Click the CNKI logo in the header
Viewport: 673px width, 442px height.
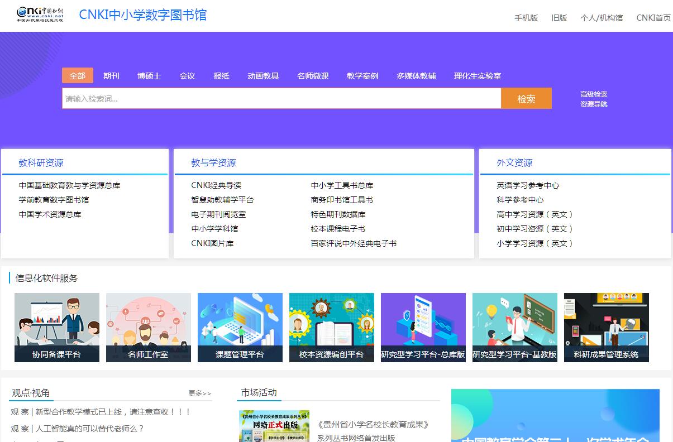pos(40,15)
